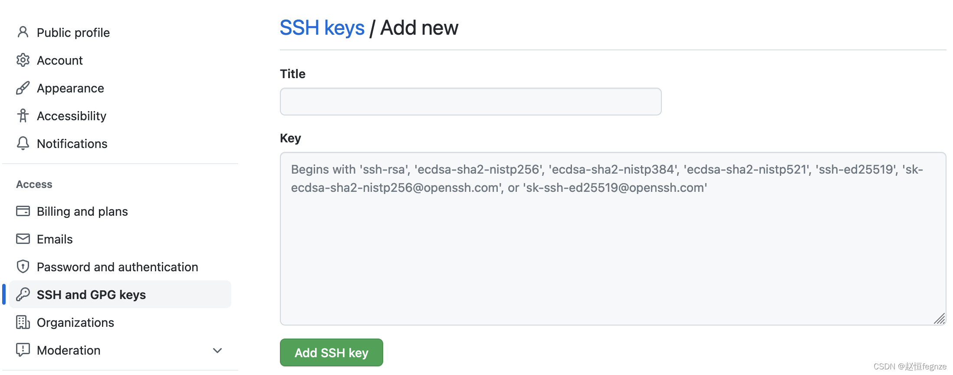This screenshot has height=375, width=953.
Task: Select the gear icon next to Account
Action: (x=23, y=60)
